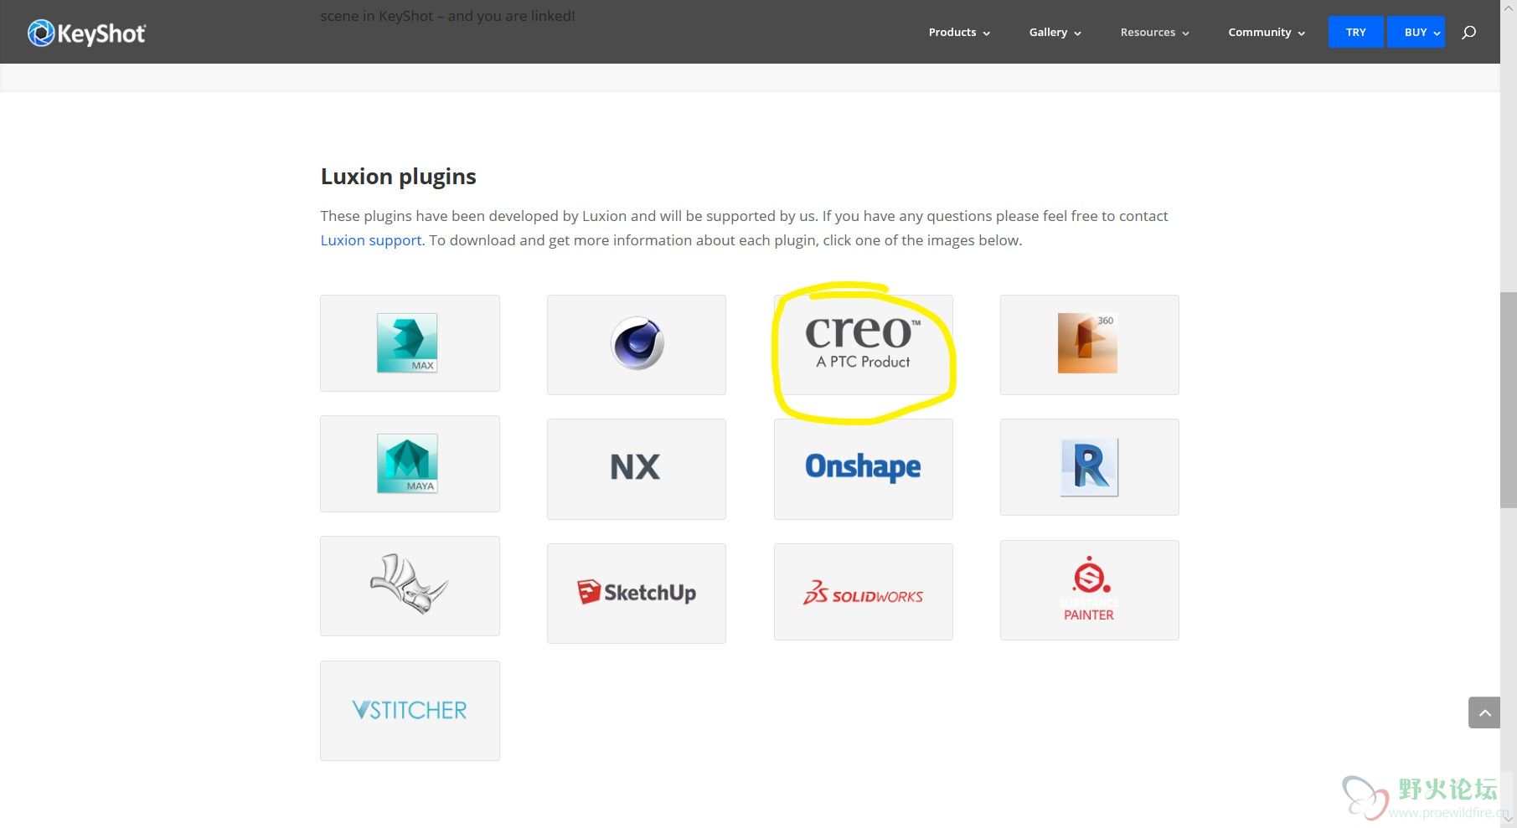Viewport: 1517px width, 828px height.
Task: Click the KeyShot logo
Action: coord(86,33)
